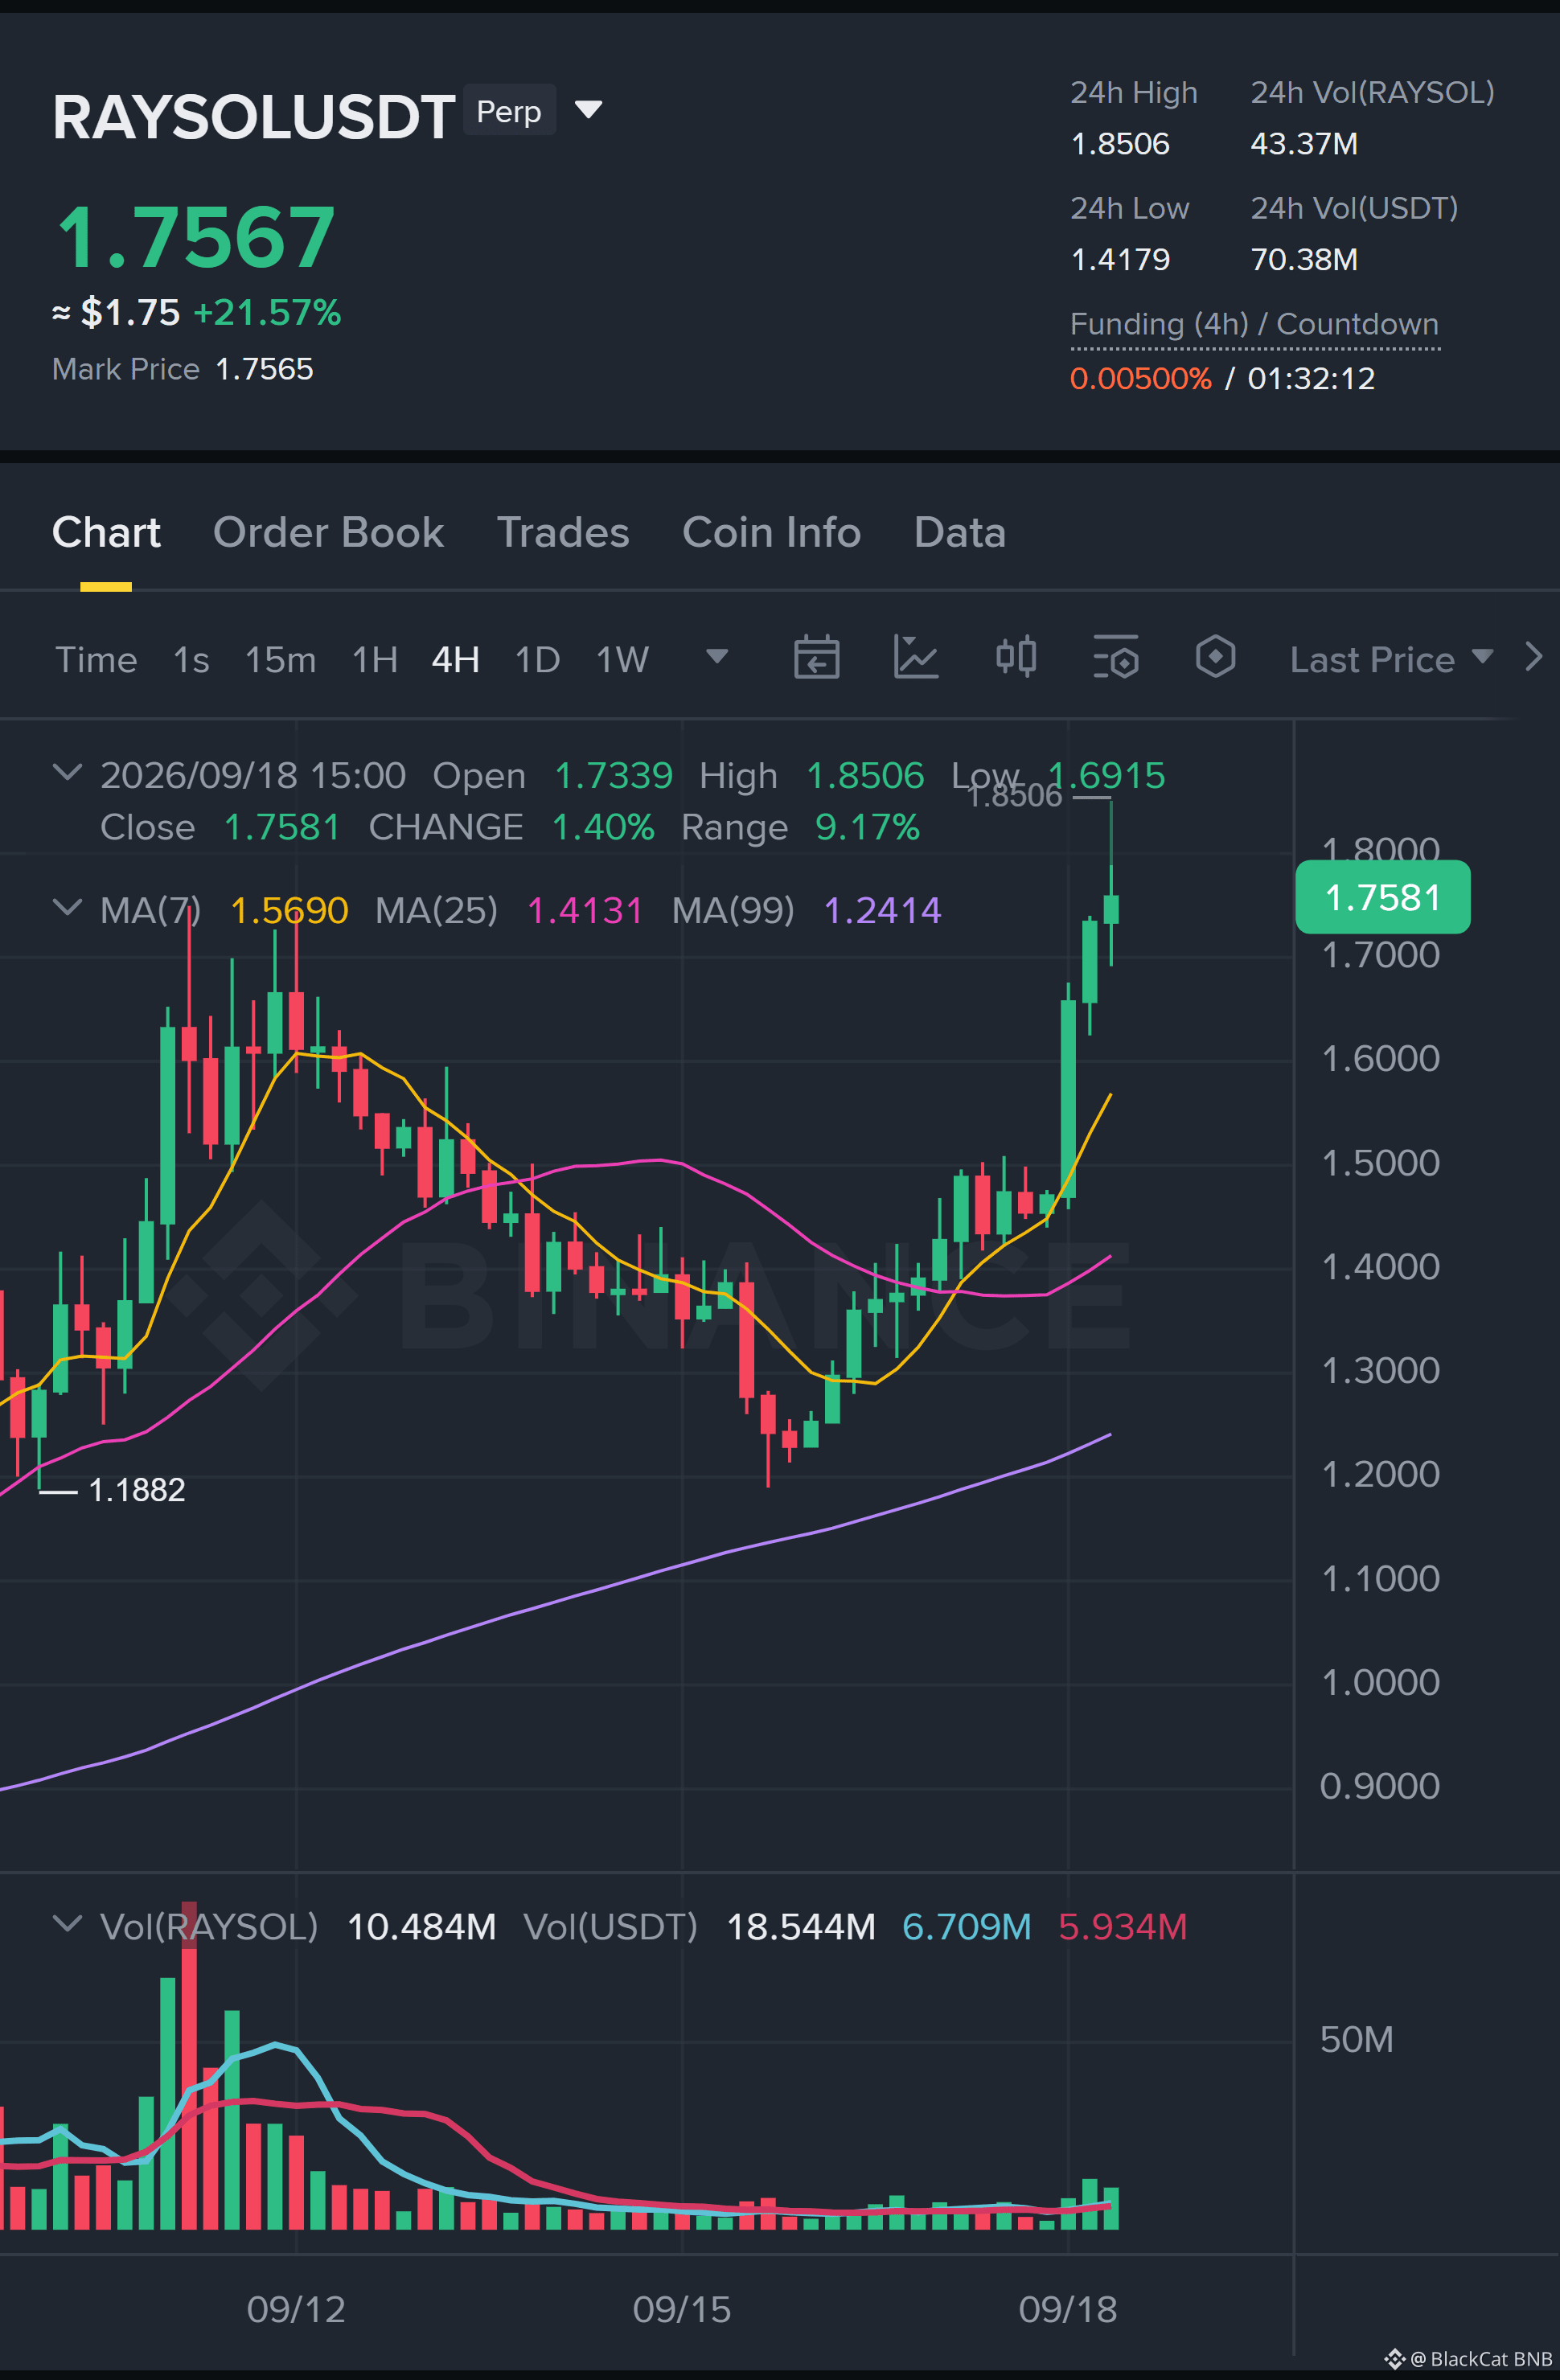Expand the more timeframes dropdown arrow

coord(717,656)
